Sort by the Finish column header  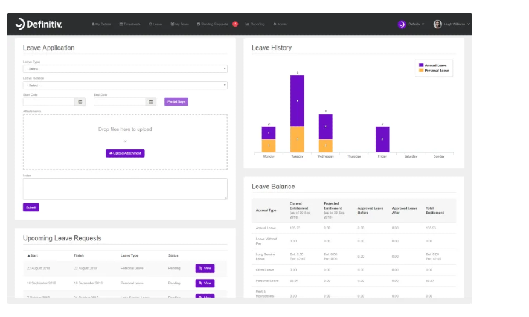point(79,255)
